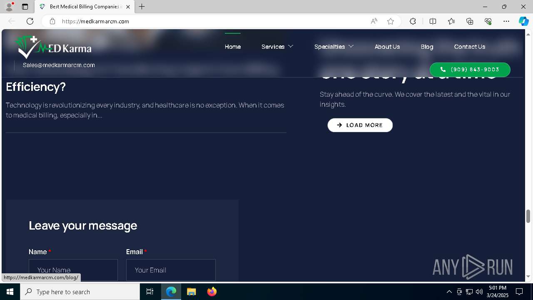Click scrollbar down arrow
Image resolution: width=533 pixels, height=300 pixels.
(x=528, y=276)
